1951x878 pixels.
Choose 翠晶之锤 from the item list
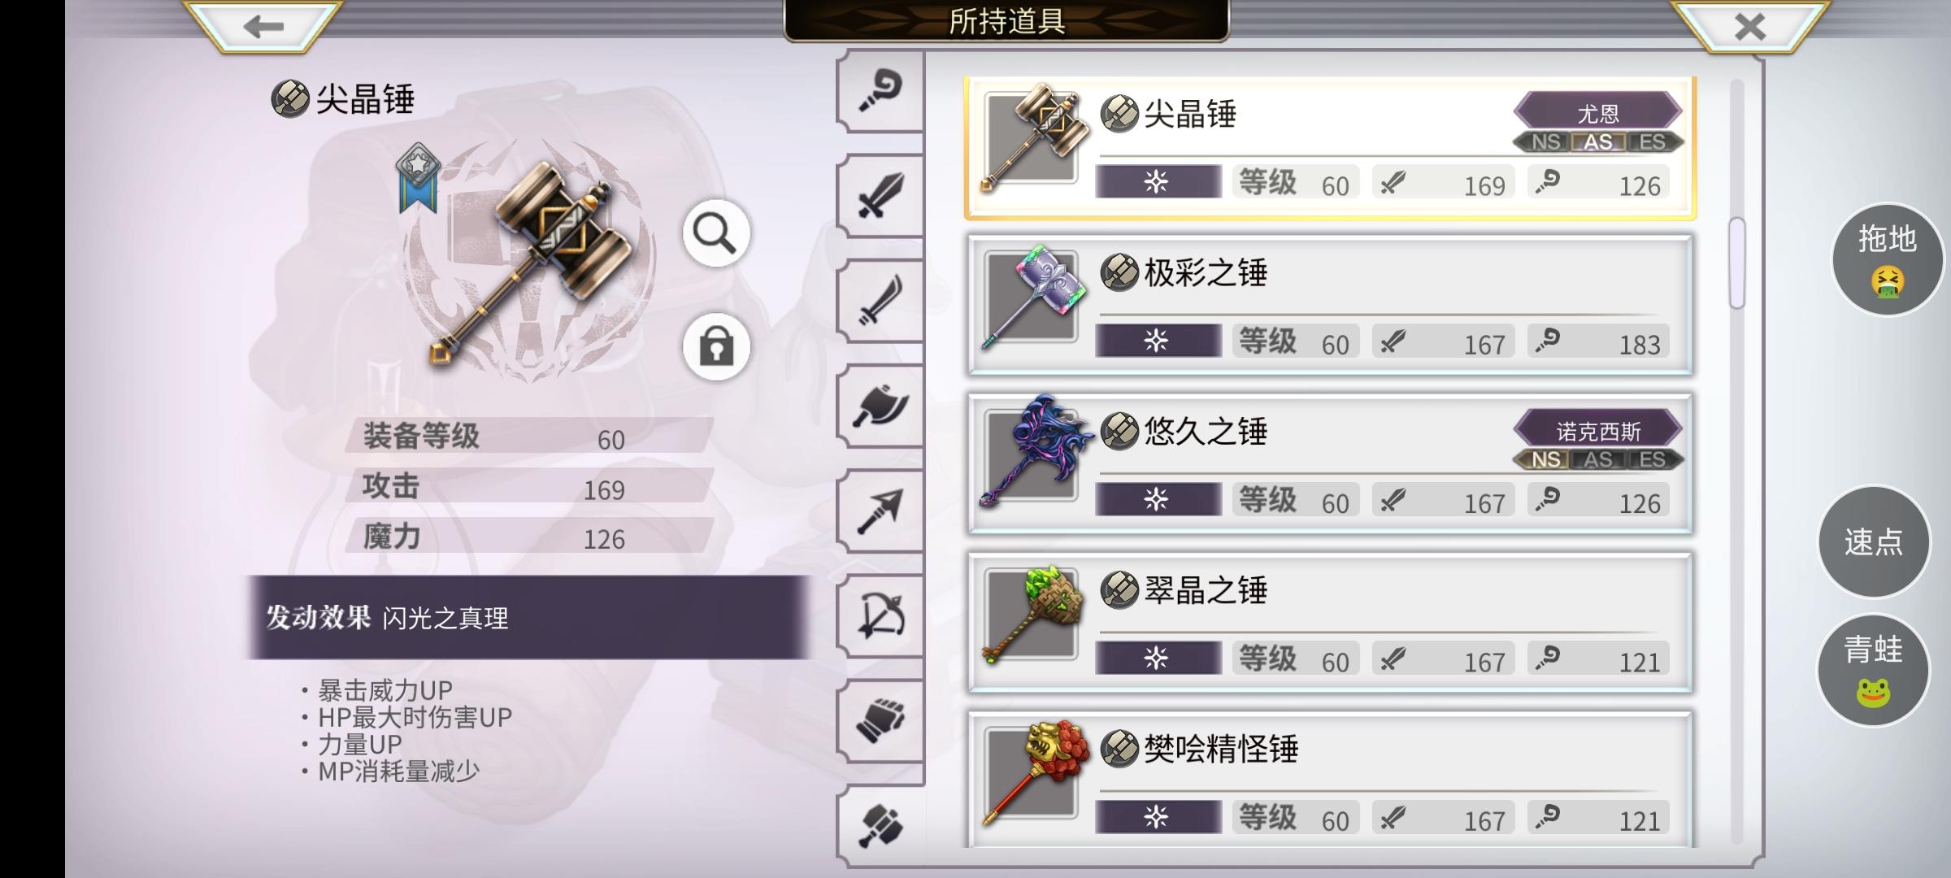click(1330, 623)
